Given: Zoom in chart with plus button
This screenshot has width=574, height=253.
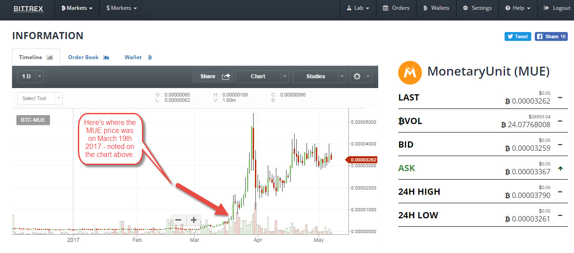Looking at the screenshot, I should pyautogui.click(x=194, y=220).
